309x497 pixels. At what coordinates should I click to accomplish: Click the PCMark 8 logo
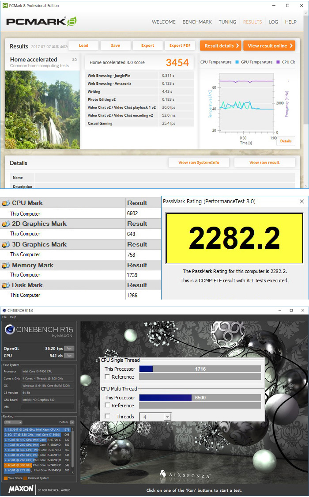click(x=41, y=22)
